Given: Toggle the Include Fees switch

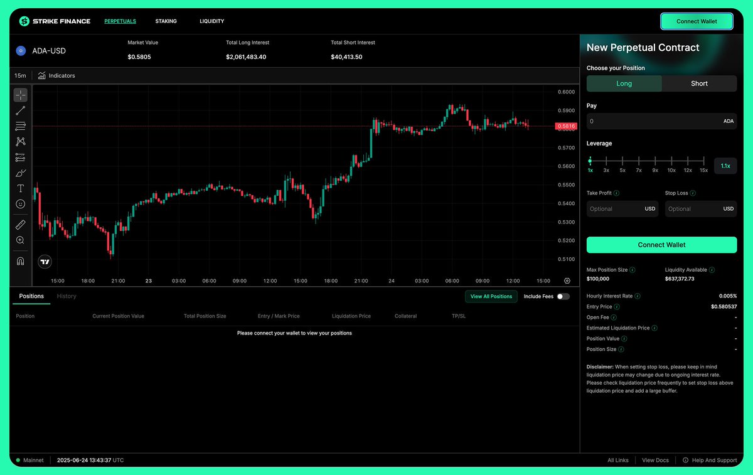Looking at the screenshot, I should 563,296.
